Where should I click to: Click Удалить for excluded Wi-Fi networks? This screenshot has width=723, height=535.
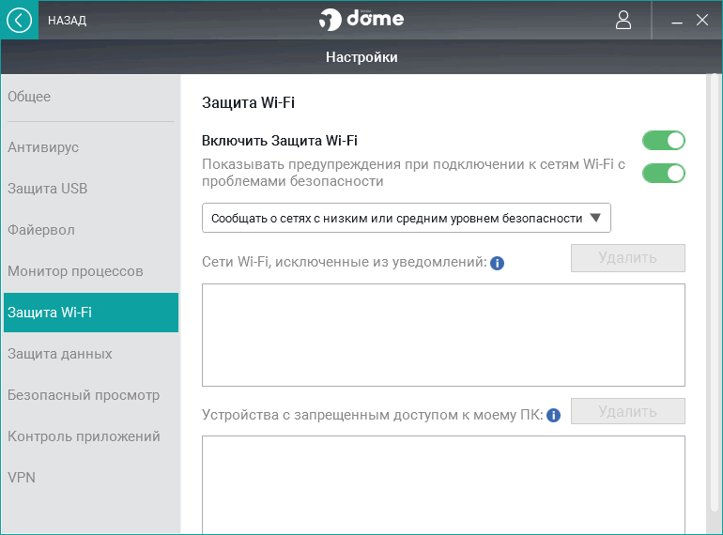pos(627,258)
